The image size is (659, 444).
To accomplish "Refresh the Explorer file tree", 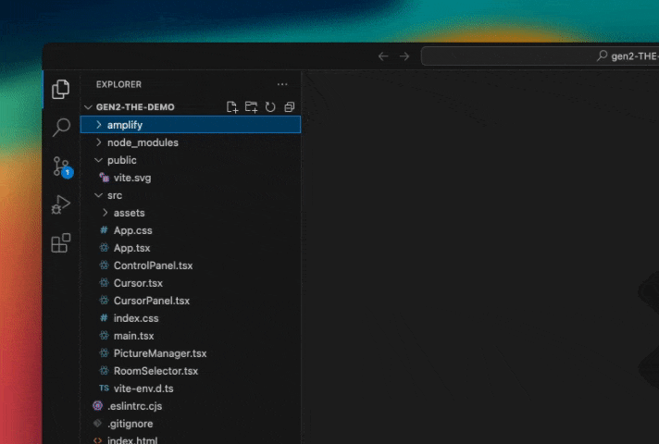I will 270,107.
